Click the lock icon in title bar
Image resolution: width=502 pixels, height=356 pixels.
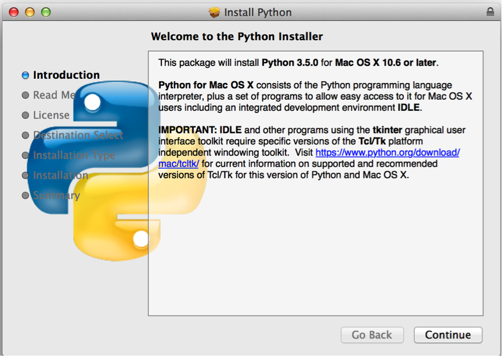tap(490, 12)
